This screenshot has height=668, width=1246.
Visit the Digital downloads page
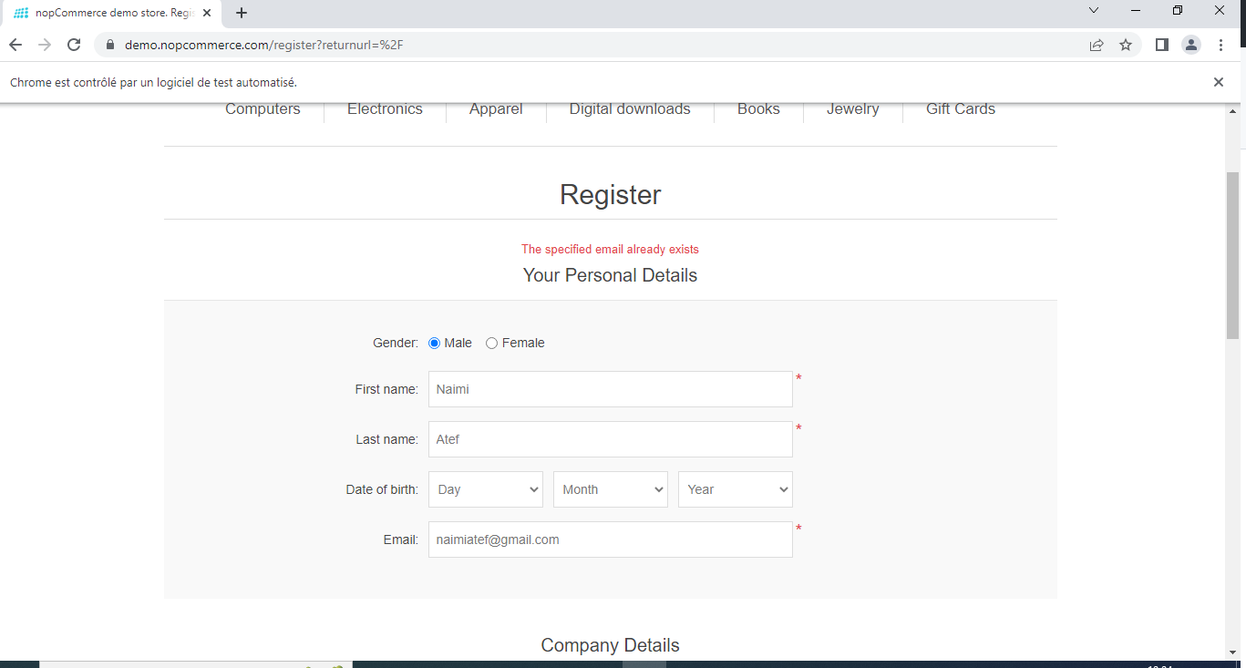[x=629, y=108]
